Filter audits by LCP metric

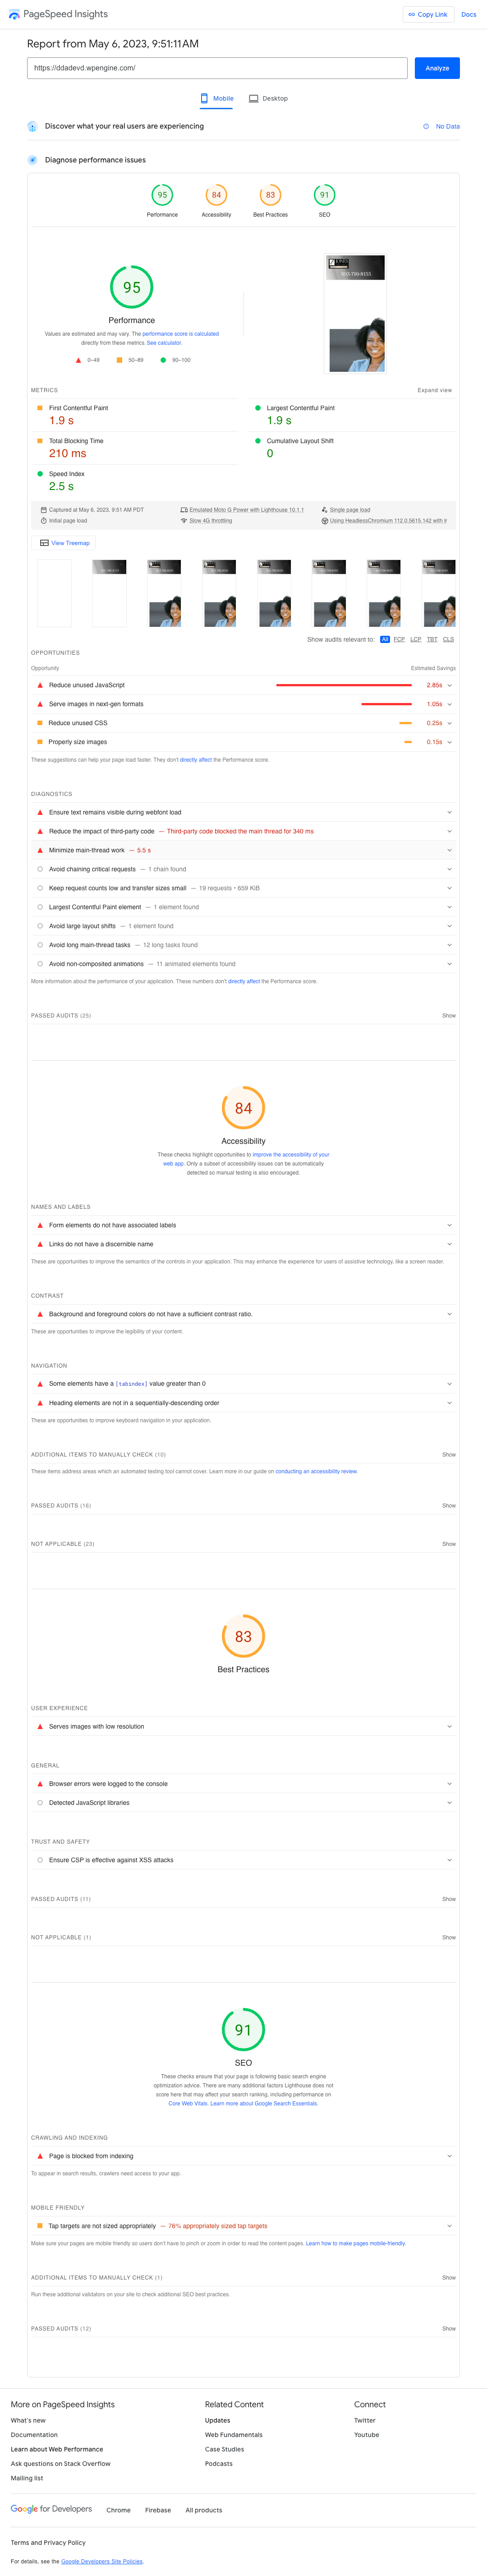click(416, 639)
